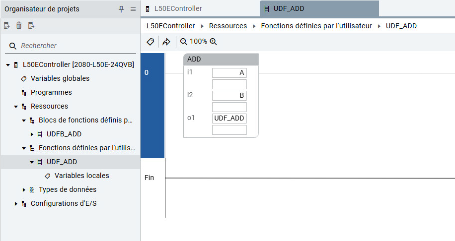Click the tag icon beside Variables globales

point(24,78)
